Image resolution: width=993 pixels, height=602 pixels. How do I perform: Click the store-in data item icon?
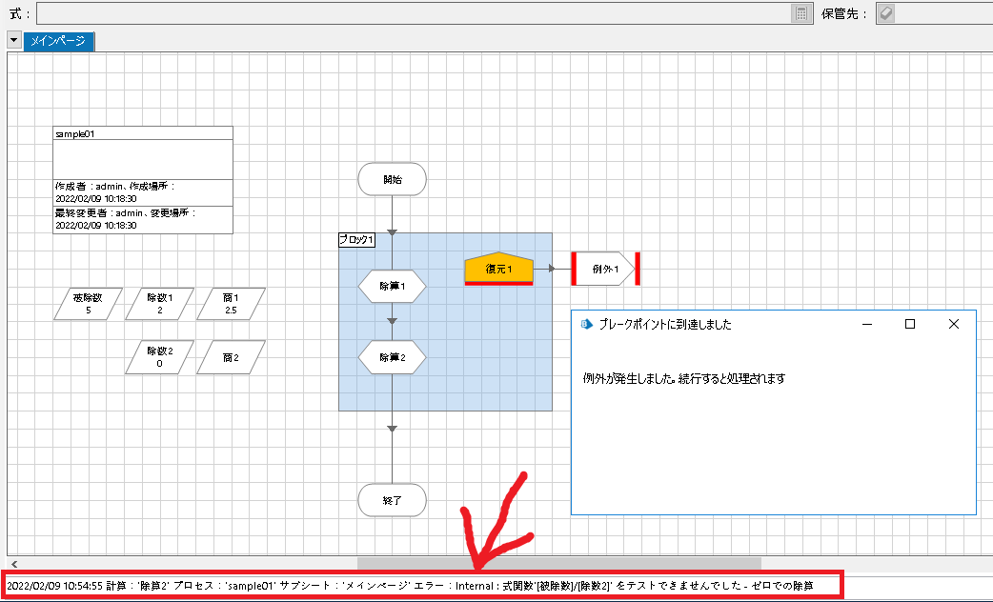pos(886,13)
